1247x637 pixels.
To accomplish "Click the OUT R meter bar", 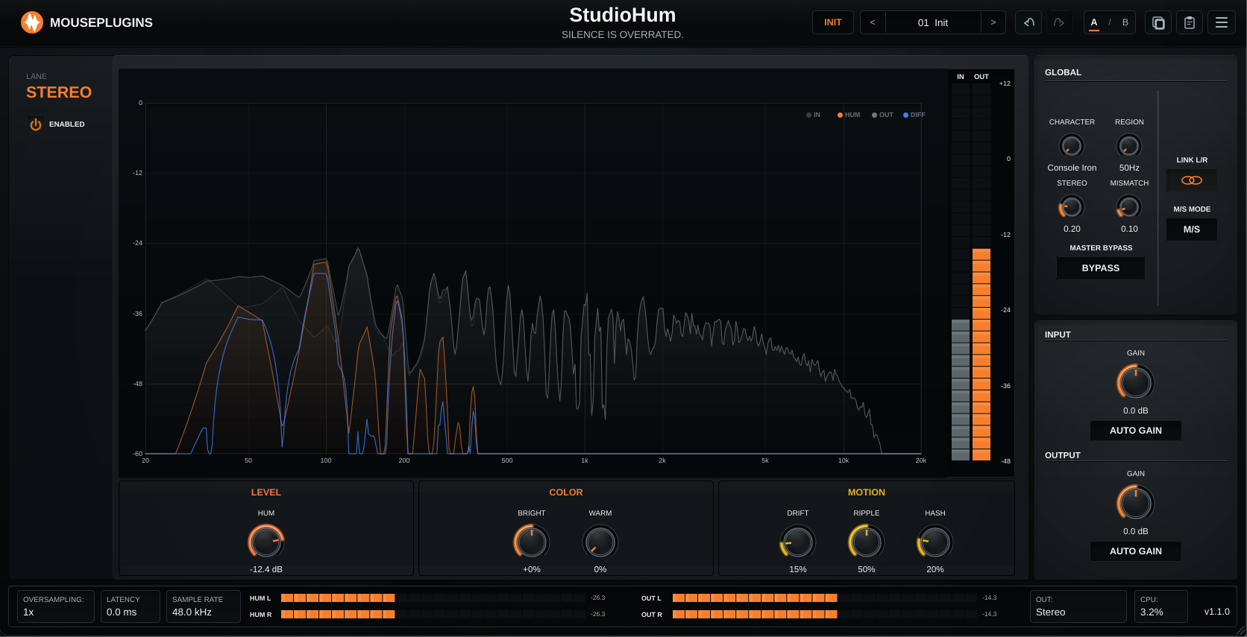I will (824, 615).
